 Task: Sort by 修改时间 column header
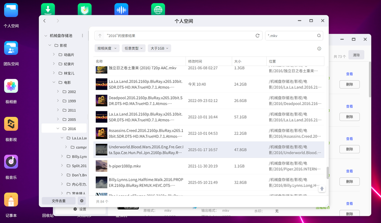pos(209,62)
